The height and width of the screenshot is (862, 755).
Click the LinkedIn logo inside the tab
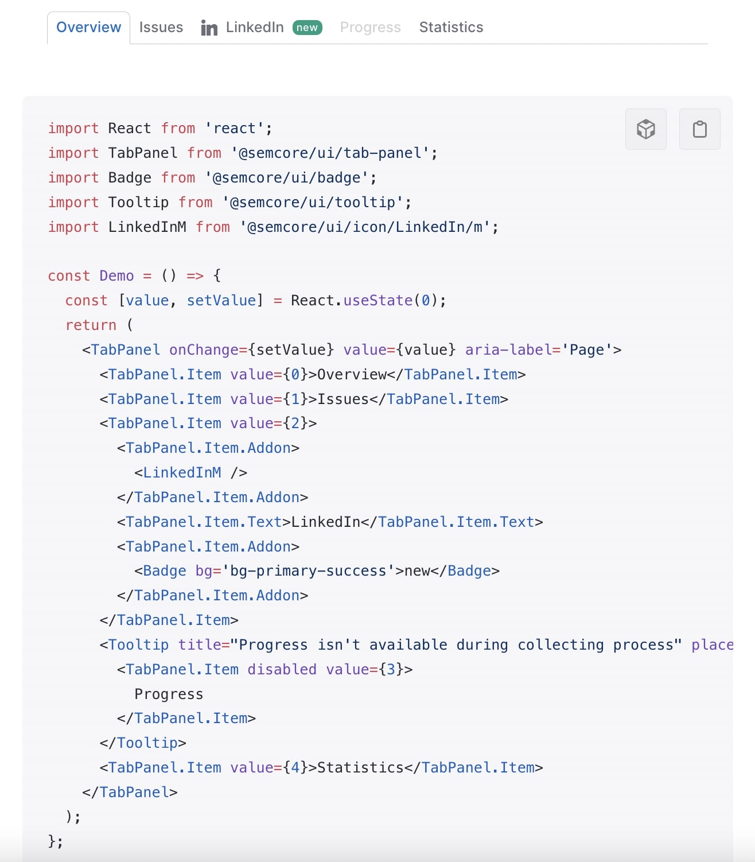[209, 27]
